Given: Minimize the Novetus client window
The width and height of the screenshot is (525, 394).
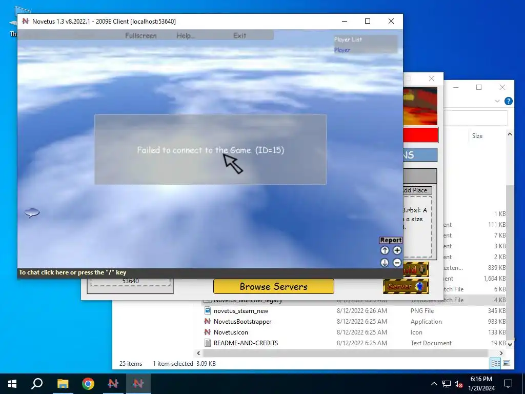Looking at the screenshot, I should click(345, 21).
